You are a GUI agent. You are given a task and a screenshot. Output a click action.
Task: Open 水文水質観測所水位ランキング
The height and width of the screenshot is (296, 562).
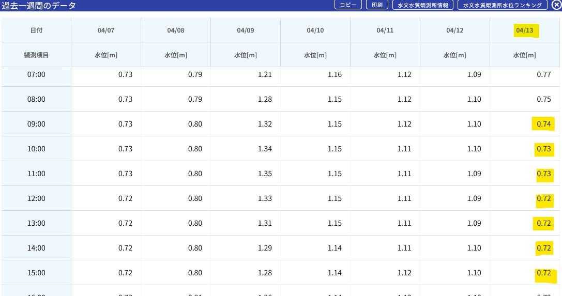click(502, 5)
